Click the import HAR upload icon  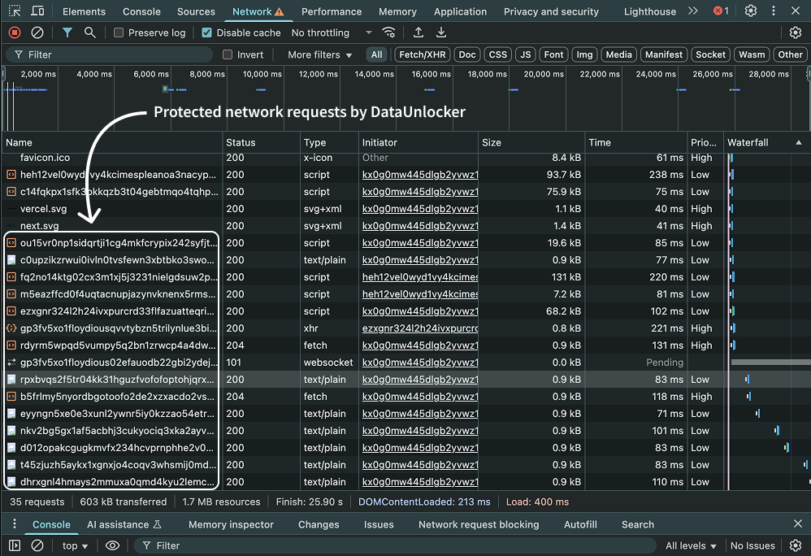(419, 33)
